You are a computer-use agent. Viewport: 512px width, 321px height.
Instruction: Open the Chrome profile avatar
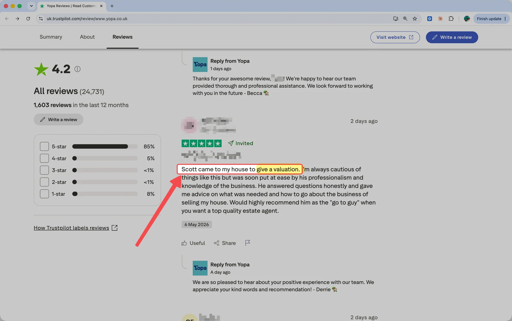[467, 19]
